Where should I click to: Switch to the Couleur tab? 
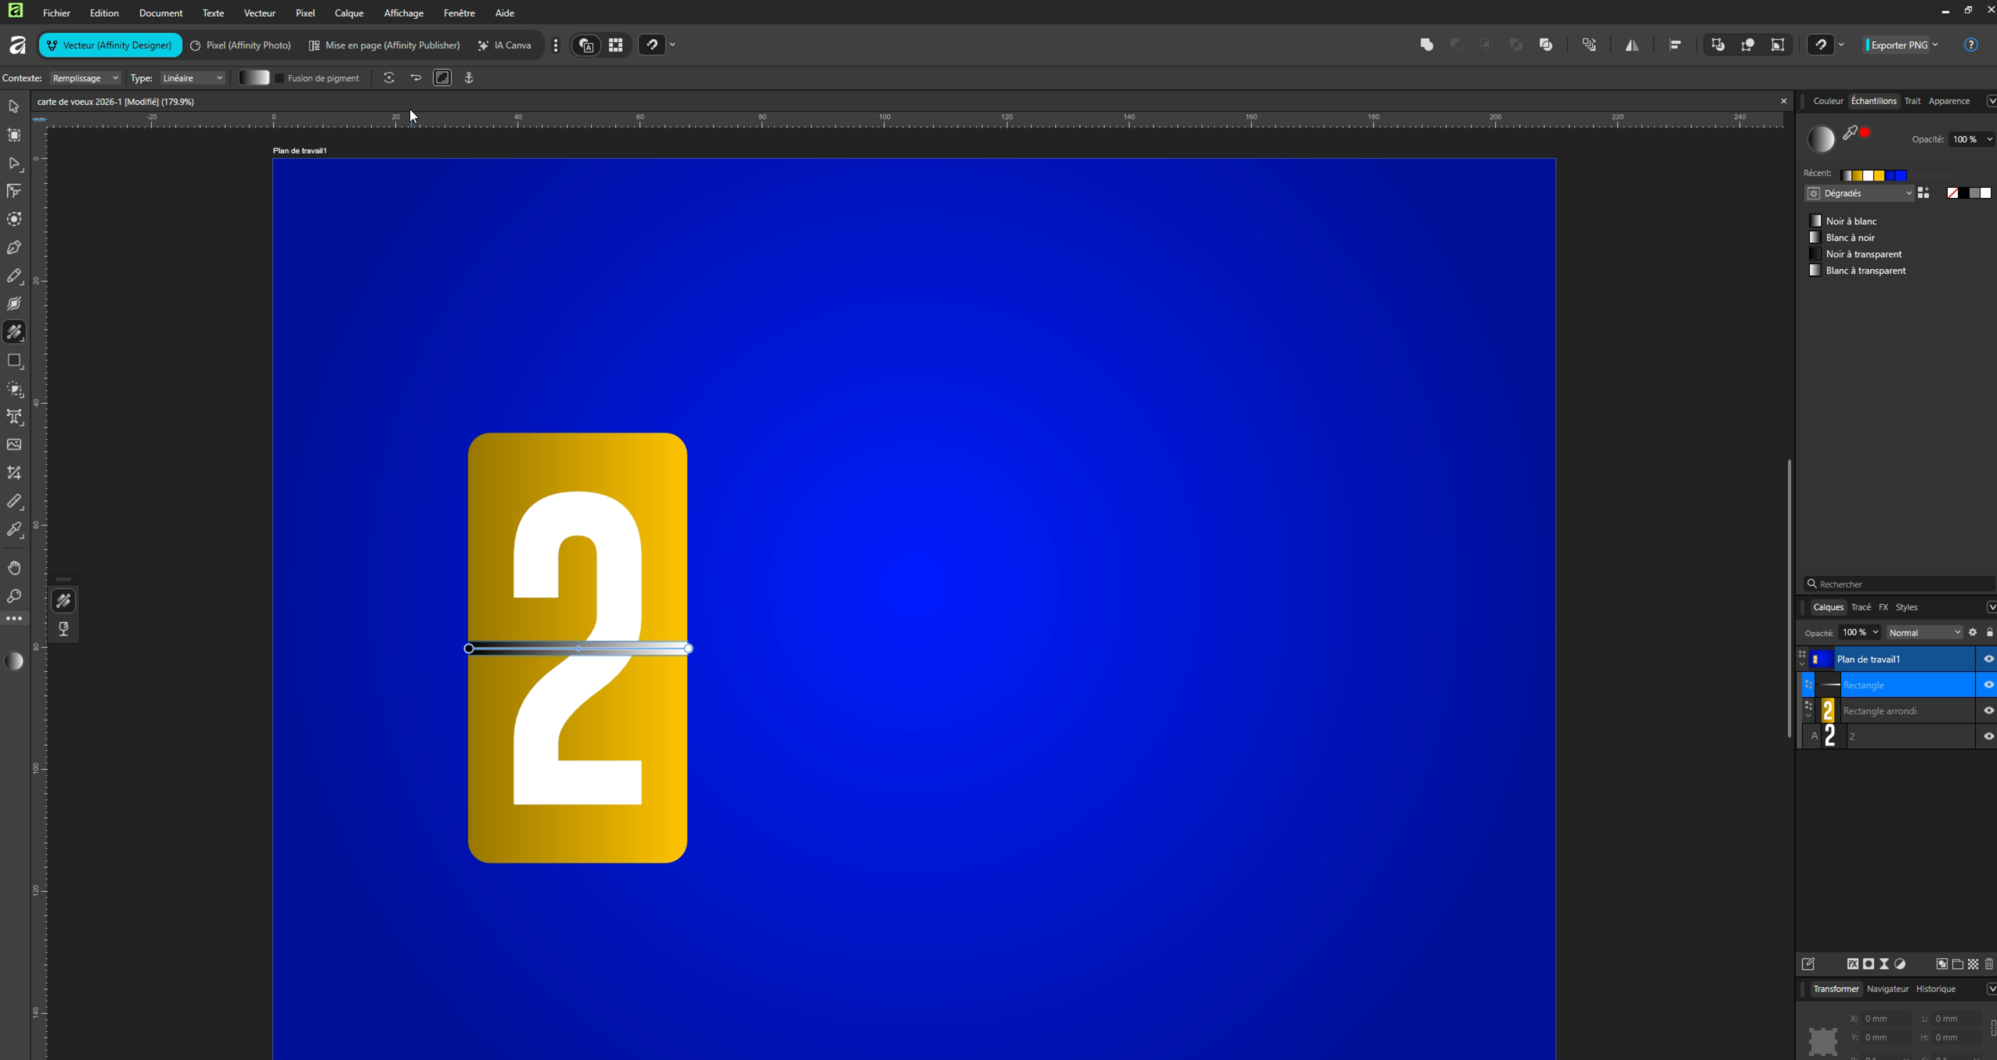coord(1828,101)
